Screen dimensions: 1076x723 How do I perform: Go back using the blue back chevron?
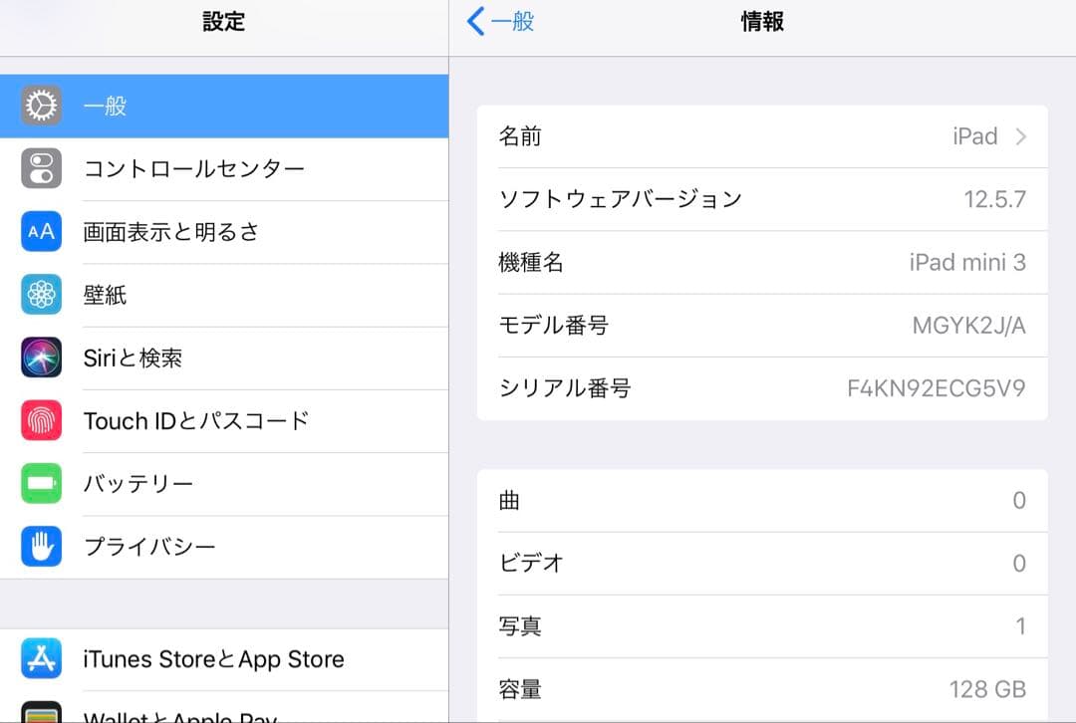pos(475,21)
